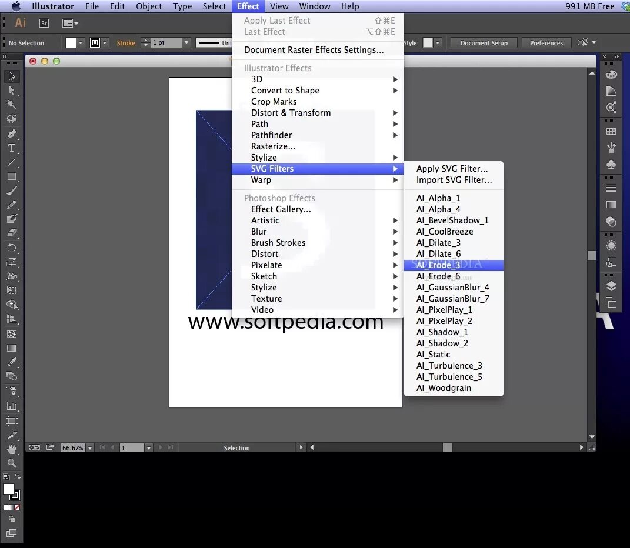Select the Gradient tool in toolbox
Screen dimensions: 630x548
pos(12,348)
